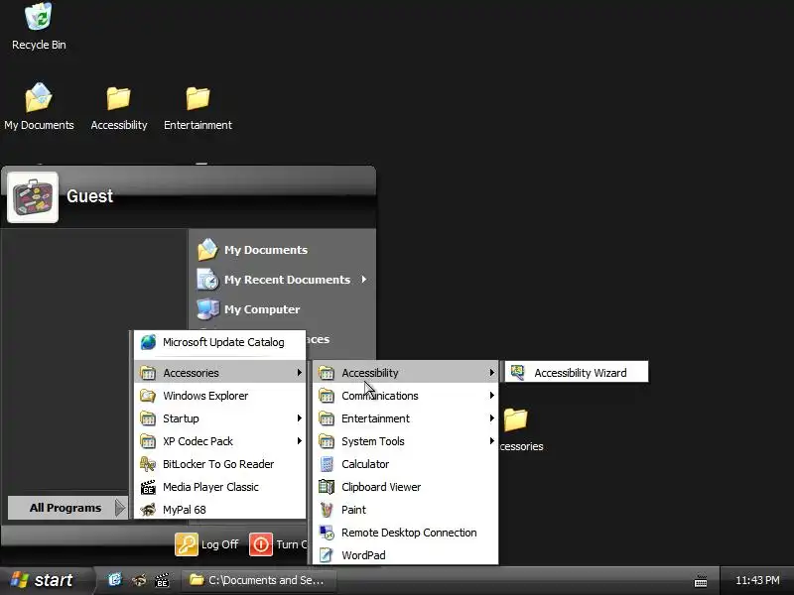Expand Accessories submenu arrow
Screen dimensions: 794x595
[x=300, y=373]
